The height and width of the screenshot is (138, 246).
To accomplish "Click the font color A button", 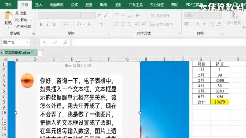I will click(x=89, y=24).
